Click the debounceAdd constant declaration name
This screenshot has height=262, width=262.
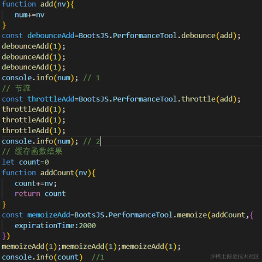click(51, 35)
